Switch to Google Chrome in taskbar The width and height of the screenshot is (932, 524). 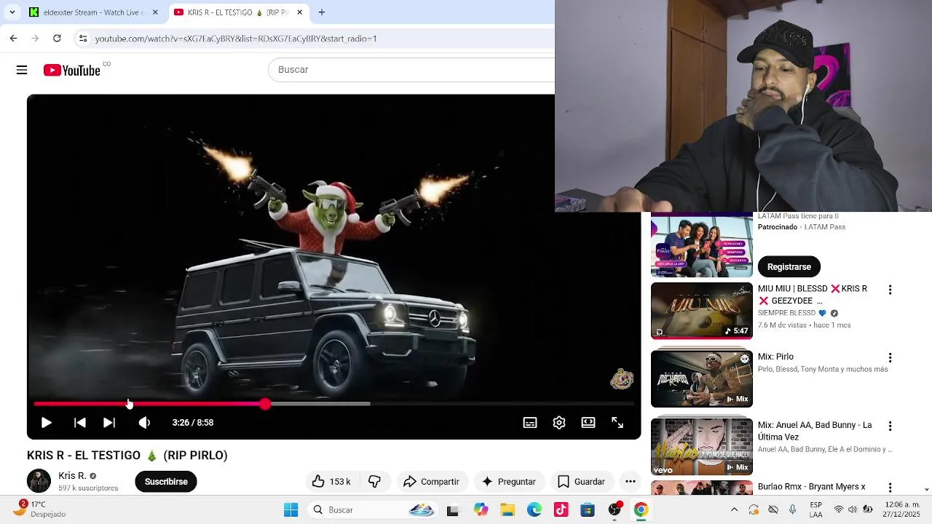tap(641, 510)
